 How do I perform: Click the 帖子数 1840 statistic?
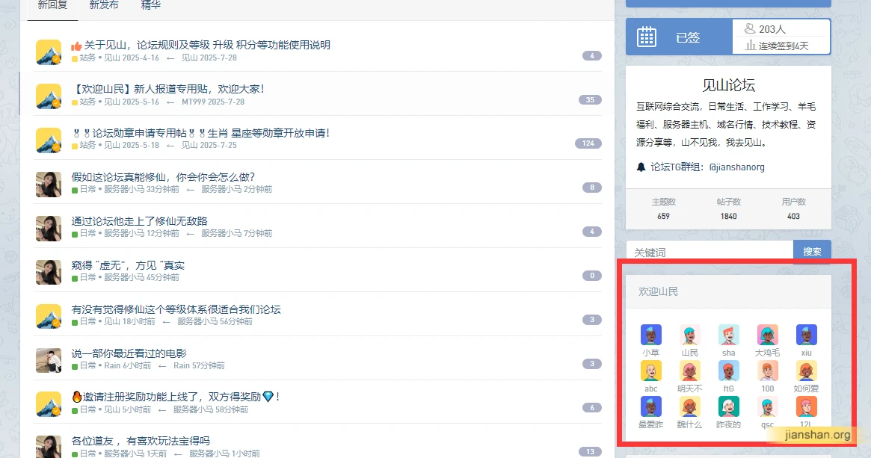[729, 208]
